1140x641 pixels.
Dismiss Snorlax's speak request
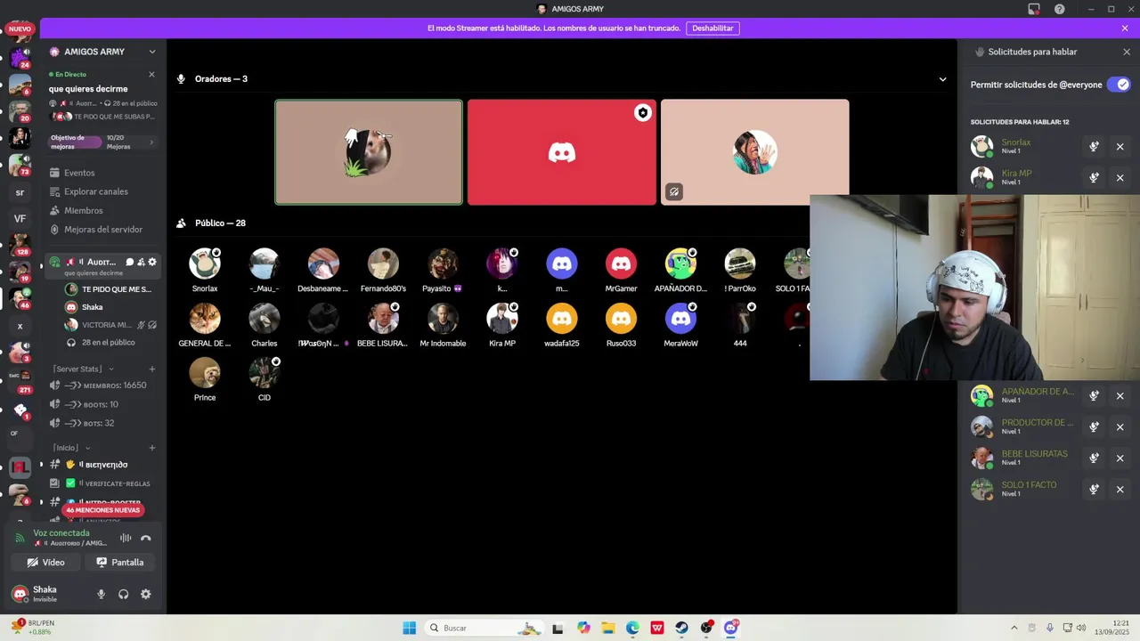tap(1120, 146)
